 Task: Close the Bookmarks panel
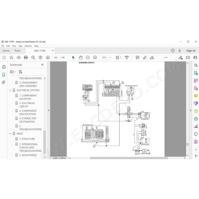42,65
